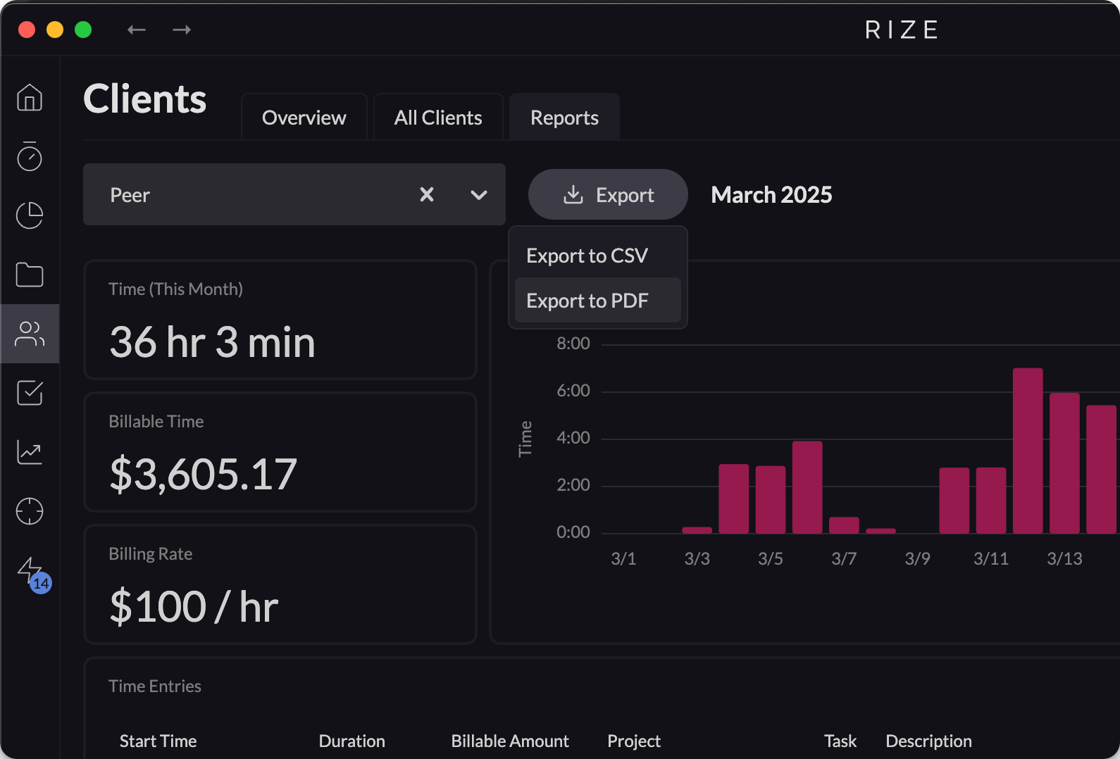
Task: Click the 36 hr 3 min value
Action: [212, 342]
